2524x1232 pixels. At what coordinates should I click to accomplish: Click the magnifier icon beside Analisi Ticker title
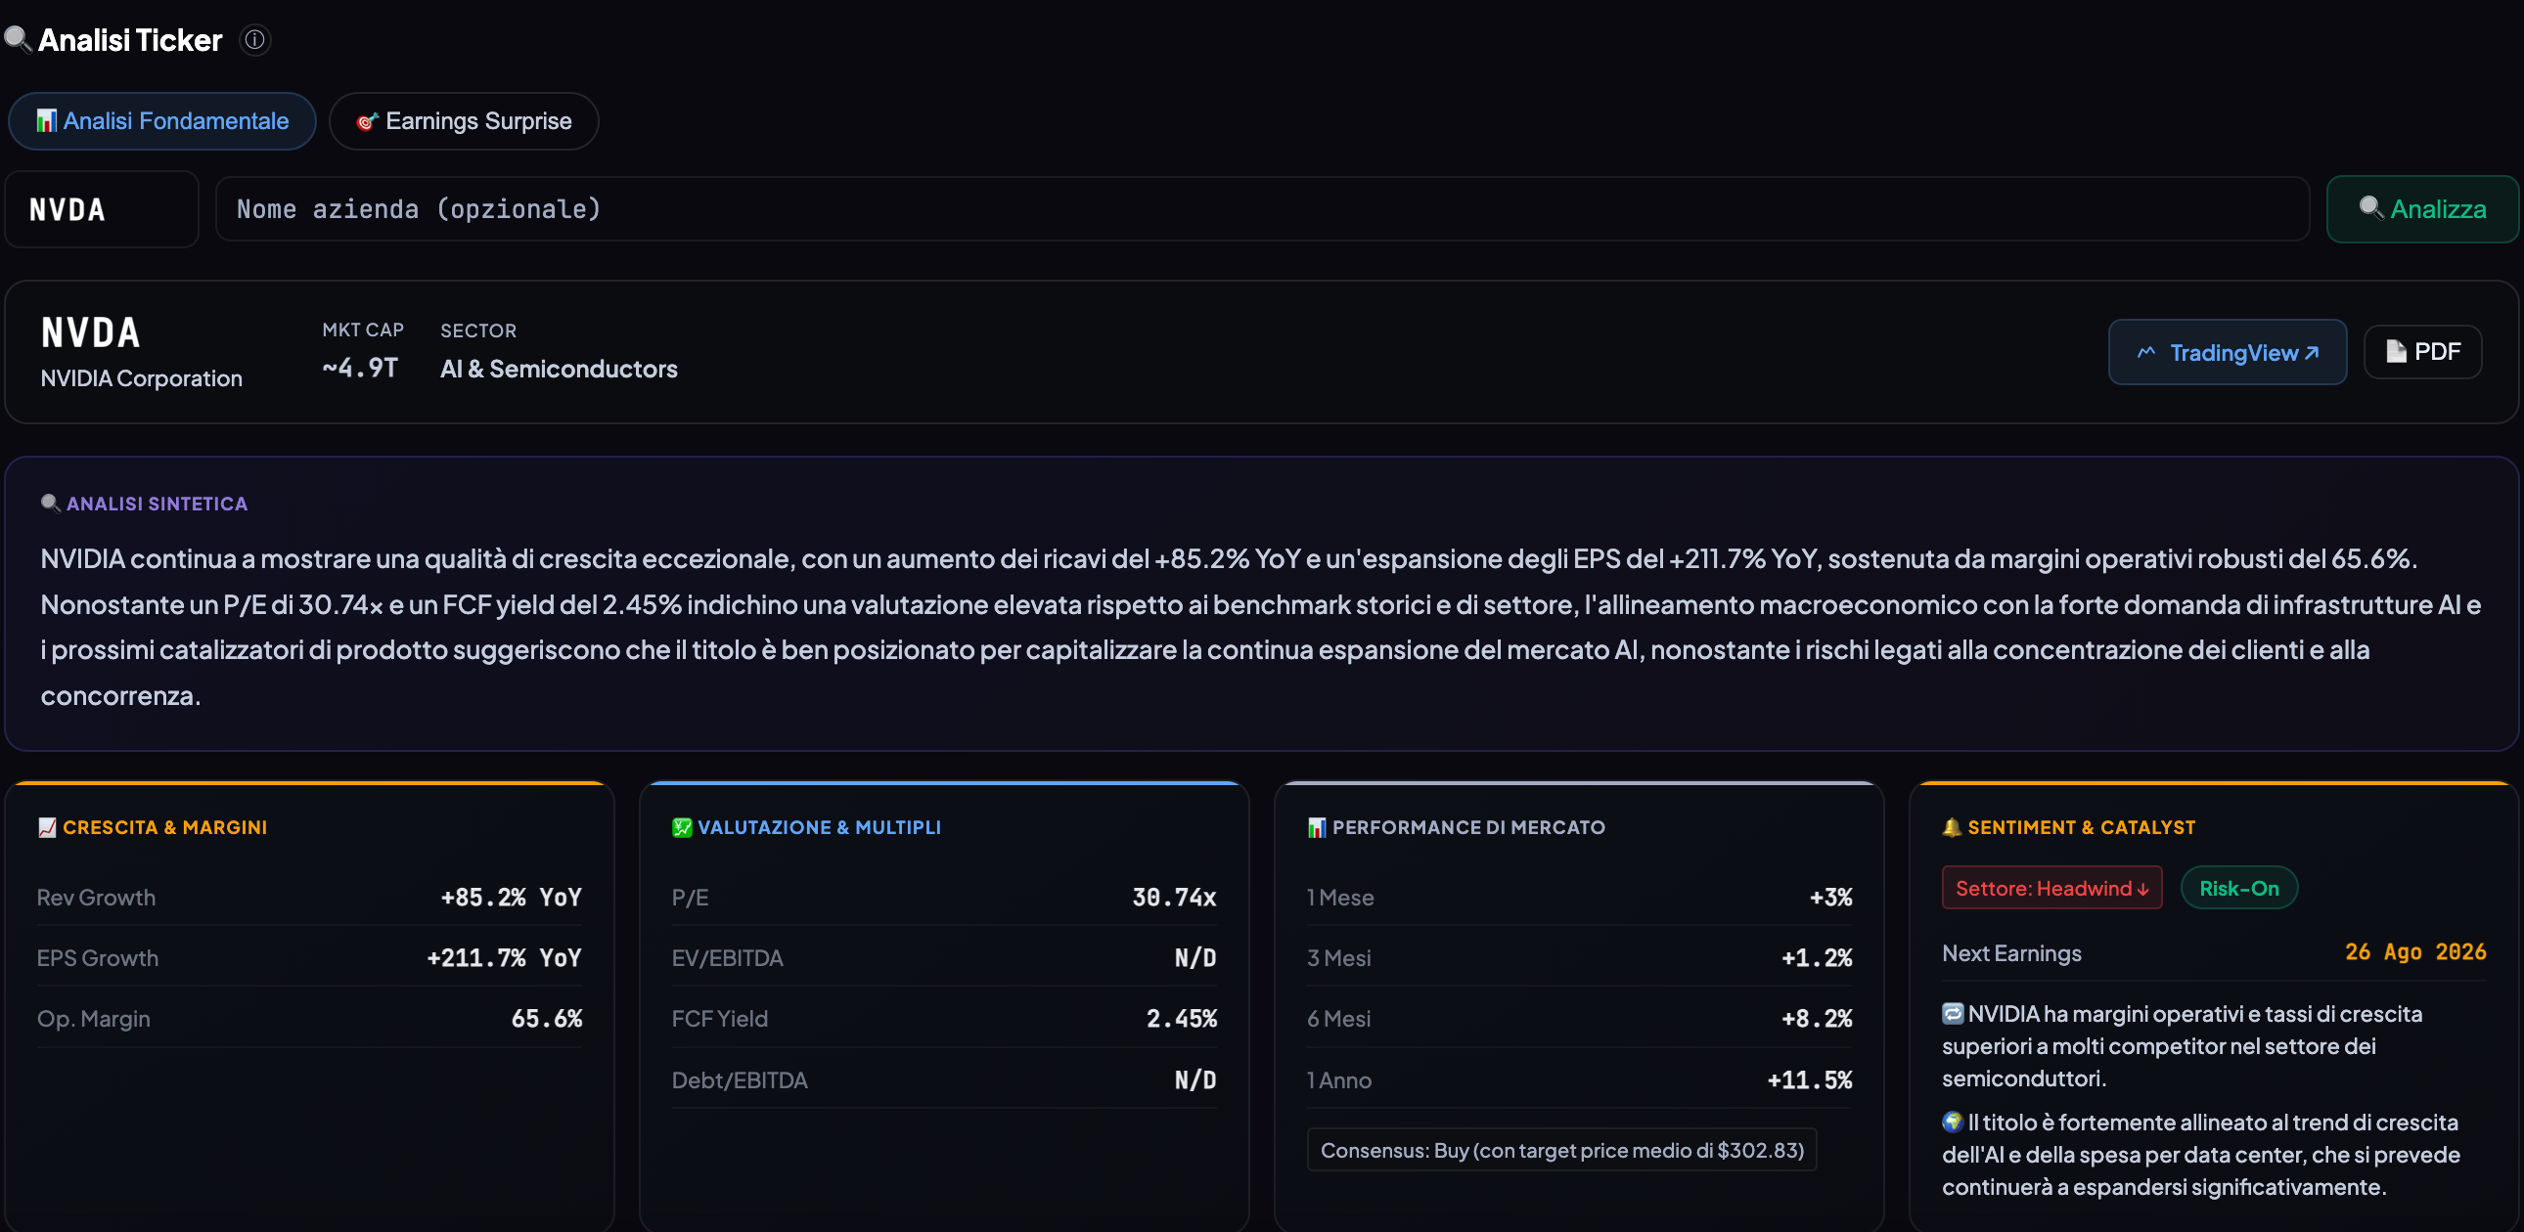point(18,40)
